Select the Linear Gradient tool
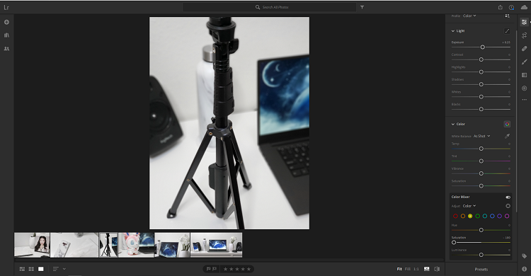This screenshot has height=276, width=531. (524, 75)
